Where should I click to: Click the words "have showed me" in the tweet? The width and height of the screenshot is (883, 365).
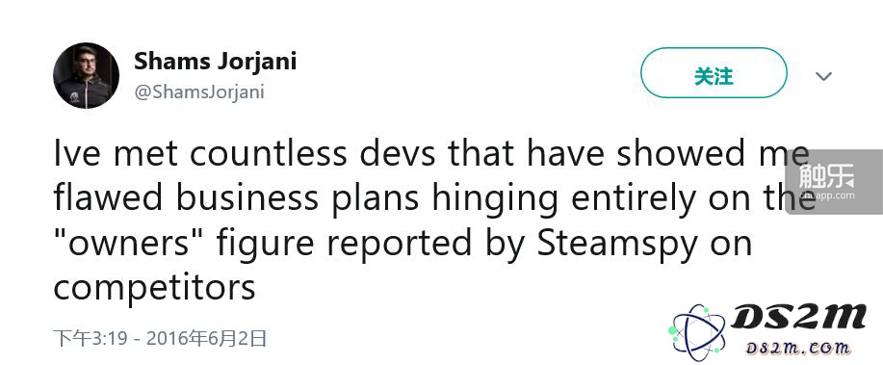(668, 155)
